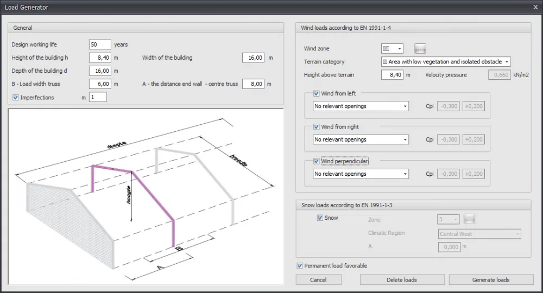
Task: Click the Velocity pressure value field
Action: coord(500,75)
